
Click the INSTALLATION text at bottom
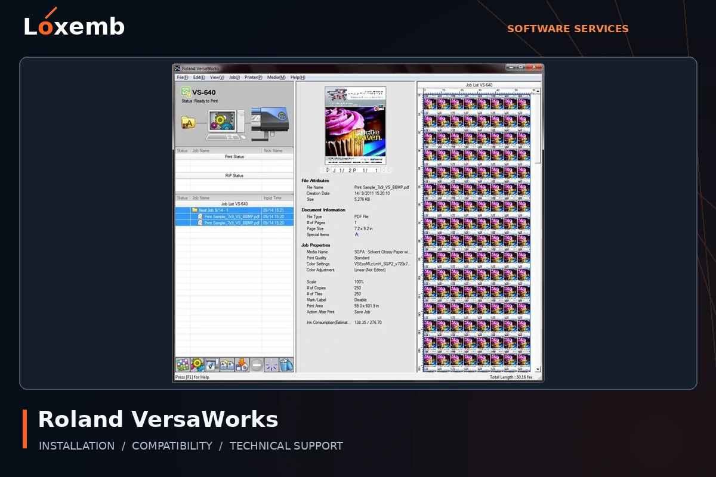pos(76,446)
